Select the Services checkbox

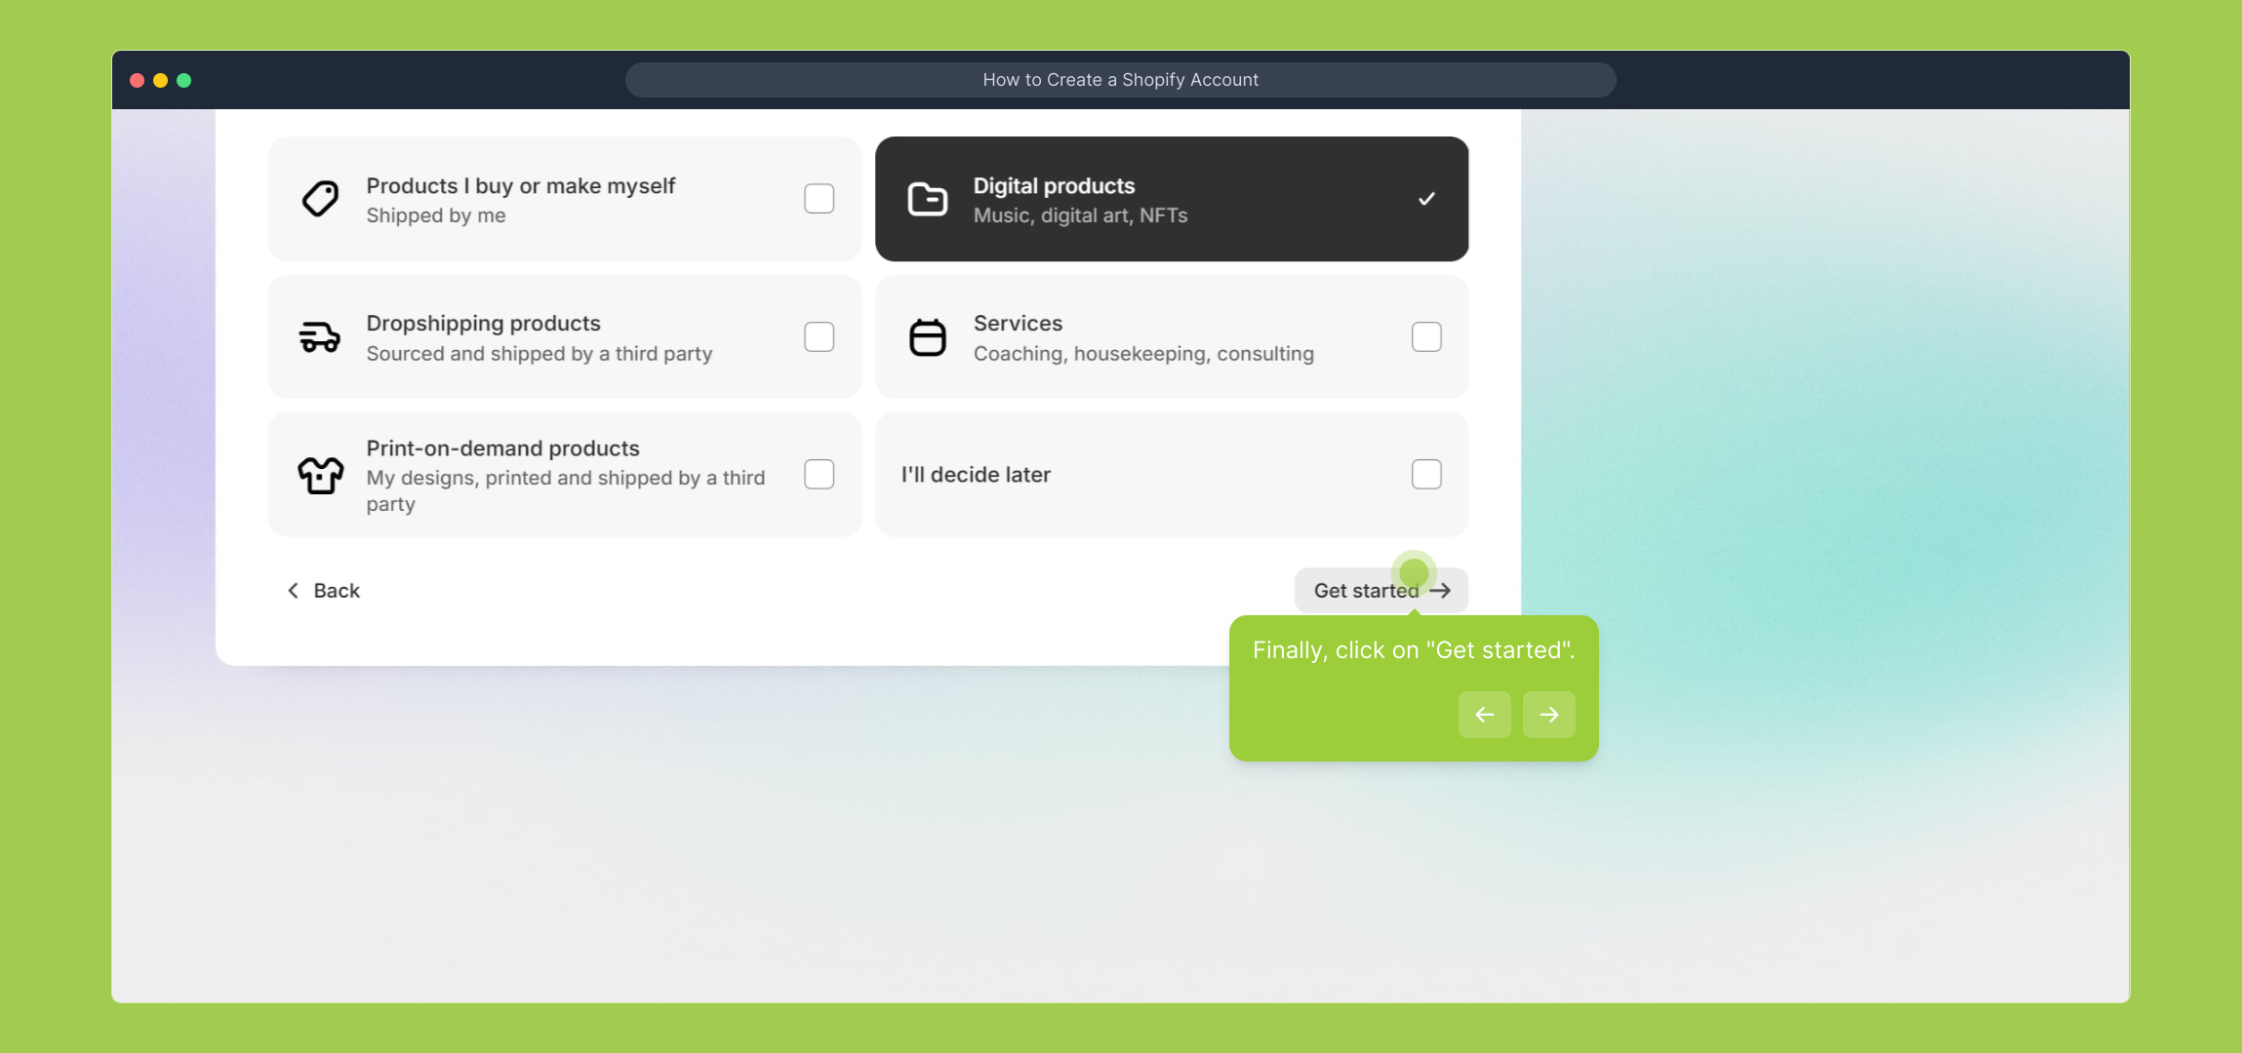point(1425,337)
